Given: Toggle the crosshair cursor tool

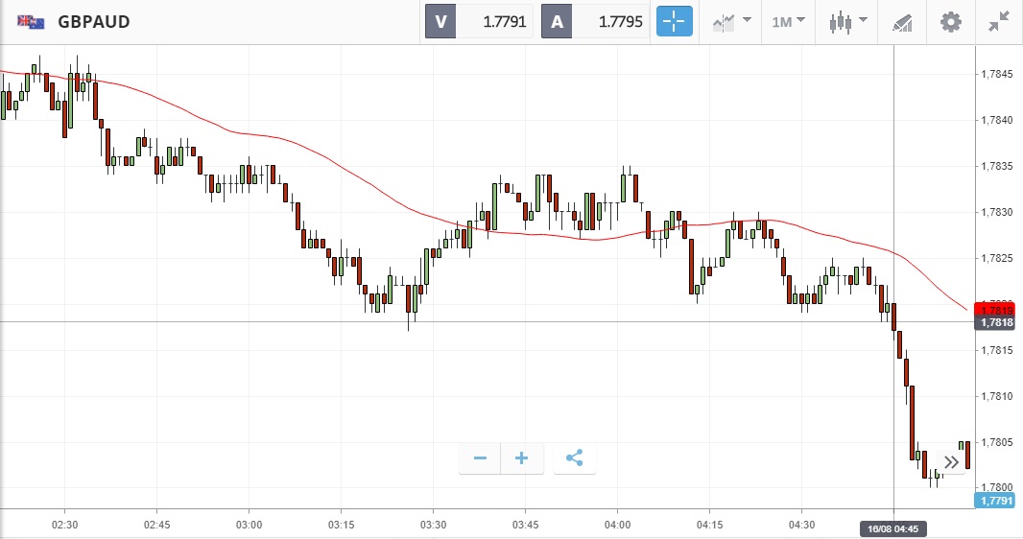Looking at the screenshot, I should [674, 21].
